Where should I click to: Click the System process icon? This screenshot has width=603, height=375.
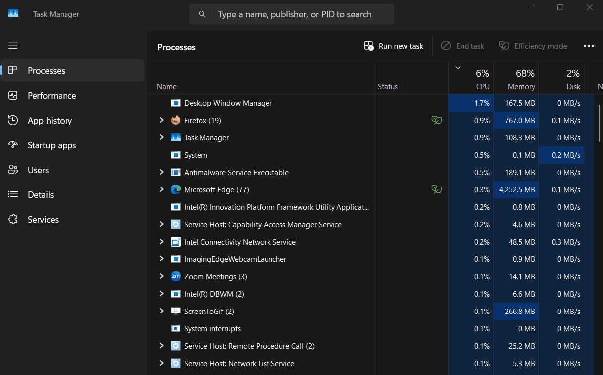tap(176, 155)
